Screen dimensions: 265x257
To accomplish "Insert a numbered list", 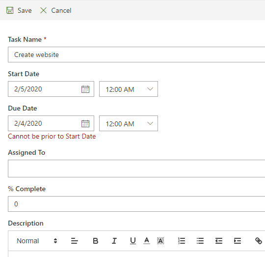I will [x=182, y=241].
